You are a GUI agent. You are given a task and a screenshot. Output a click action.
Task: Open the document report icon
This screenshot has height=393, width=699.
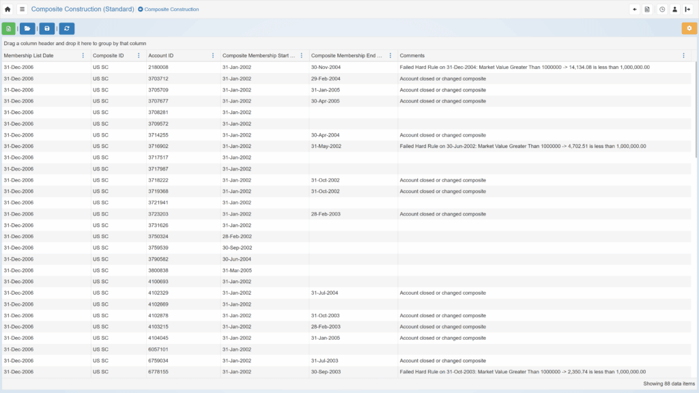[x=647, y=10]
